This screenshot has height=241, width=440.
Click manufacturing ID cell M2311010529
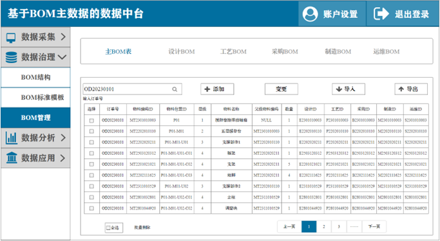coord(390,186)
